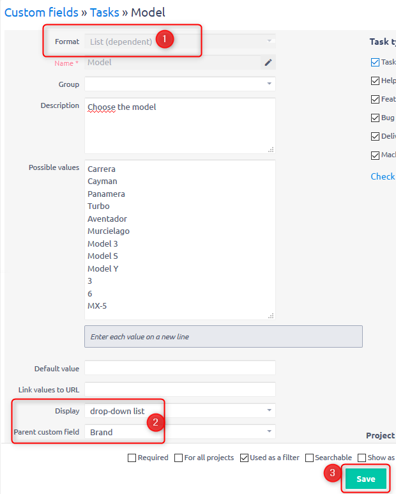The image size is (396, 494).
Task: Toggle the Searchable checkbox
Action: tap(309, 458)
